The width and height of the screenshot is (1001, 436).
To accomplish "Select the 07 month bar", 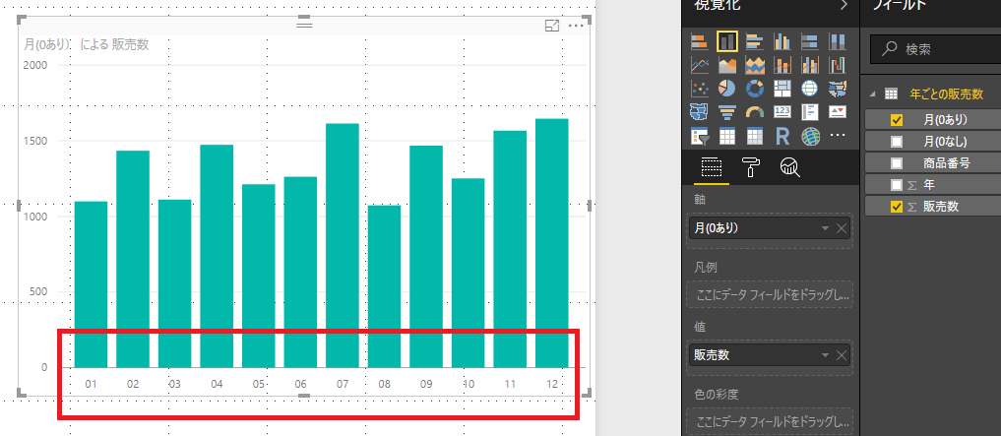I will point(343,246).
